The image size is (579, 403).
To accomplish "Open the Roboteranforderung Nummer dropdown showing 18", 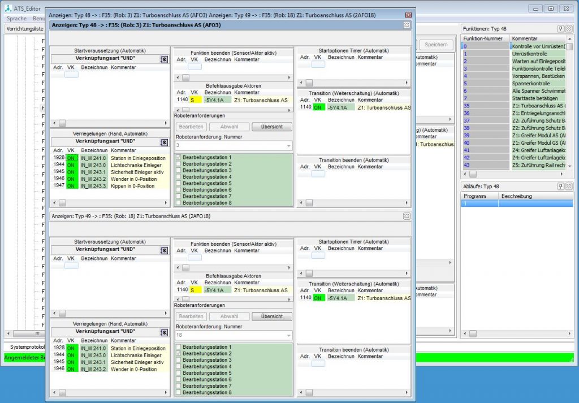I will (x=289, y=335).
